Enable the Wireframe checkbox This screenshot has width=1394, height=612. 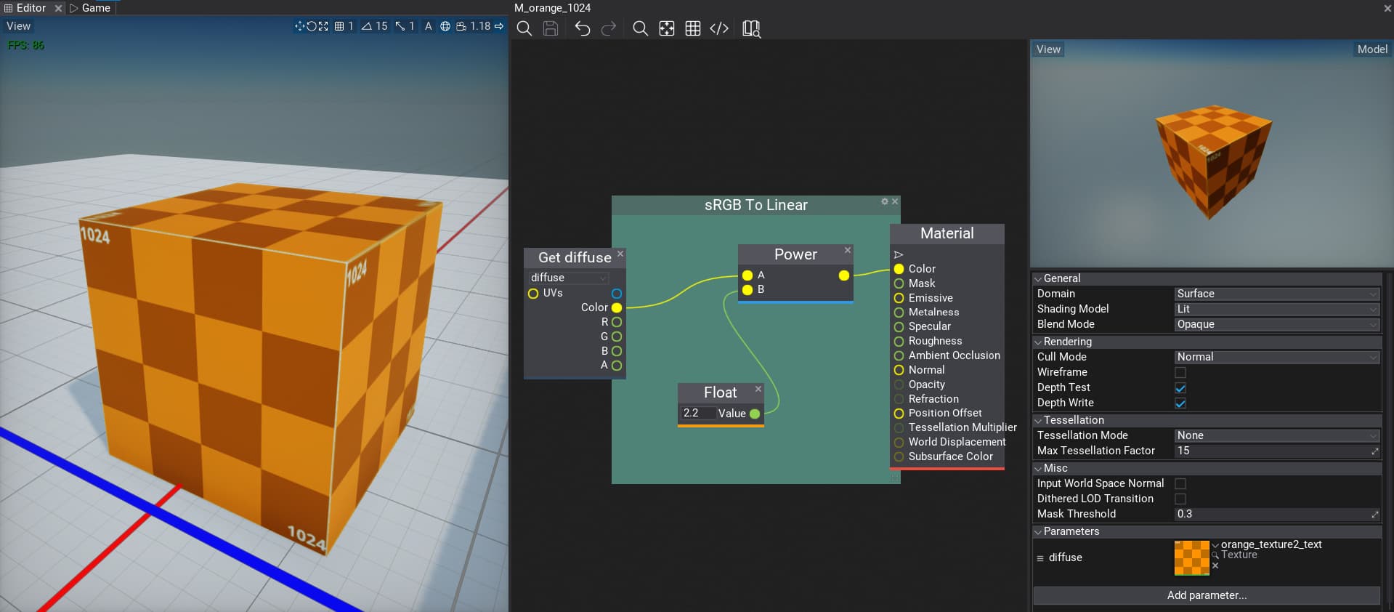[1180, 372]
